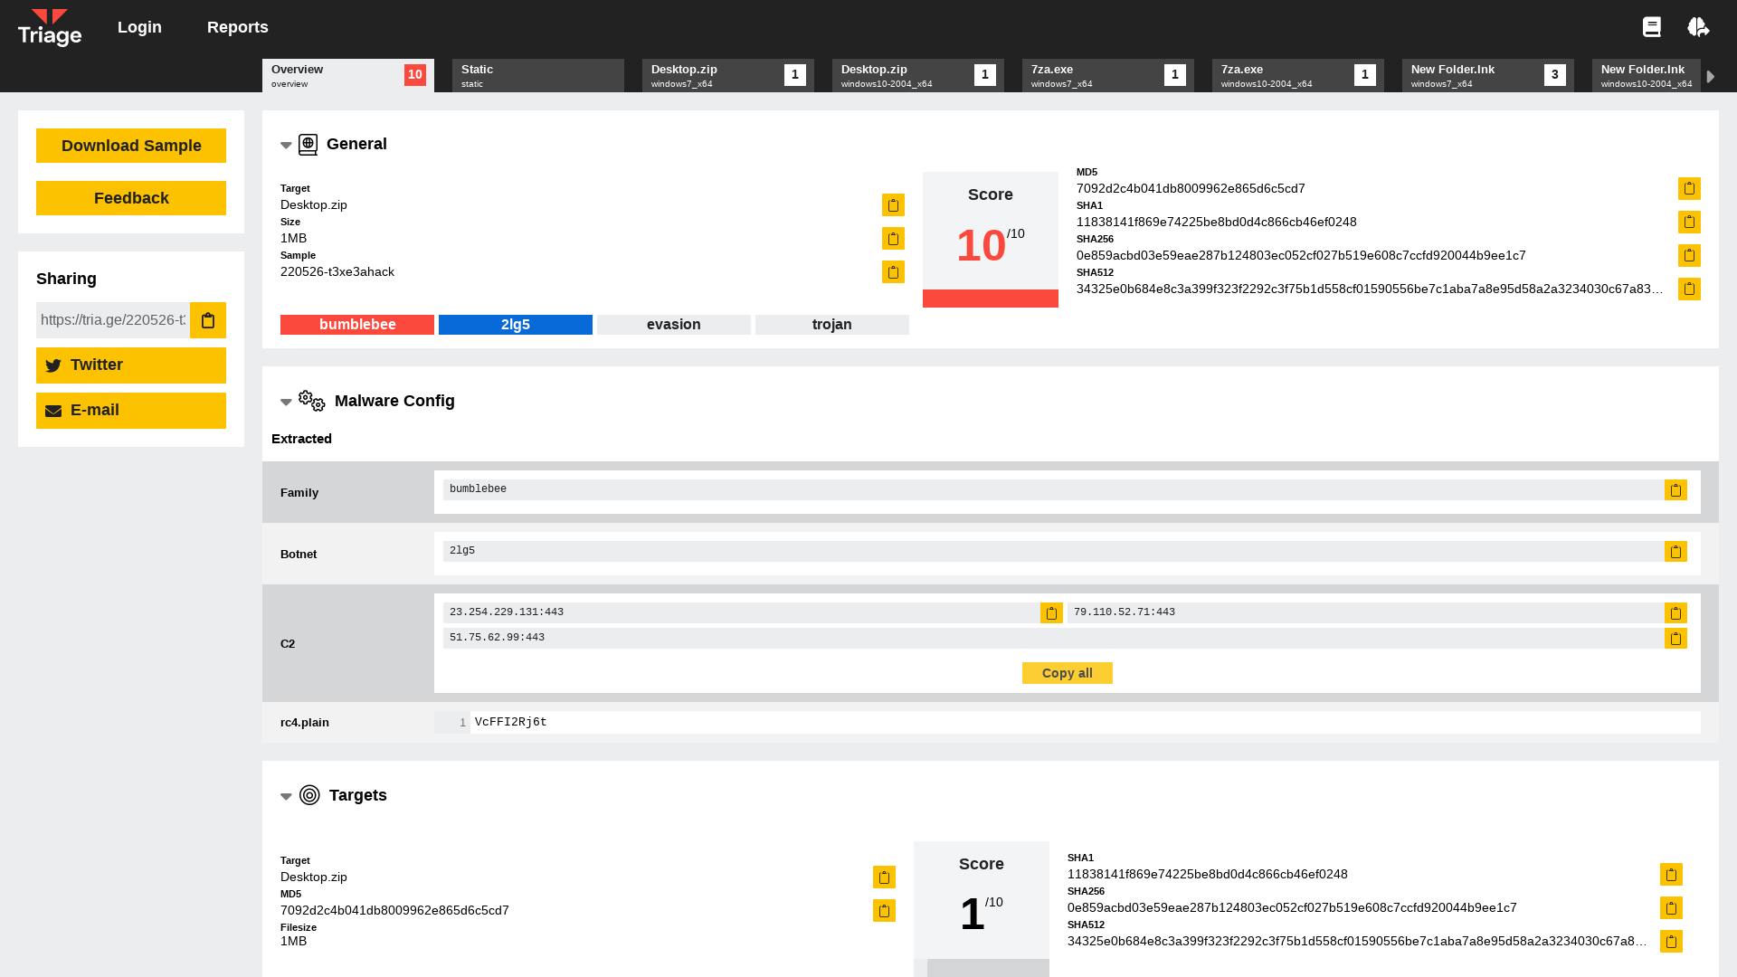Click the Targets bullseye icon

pyautogui.click(x=309, y=795)
